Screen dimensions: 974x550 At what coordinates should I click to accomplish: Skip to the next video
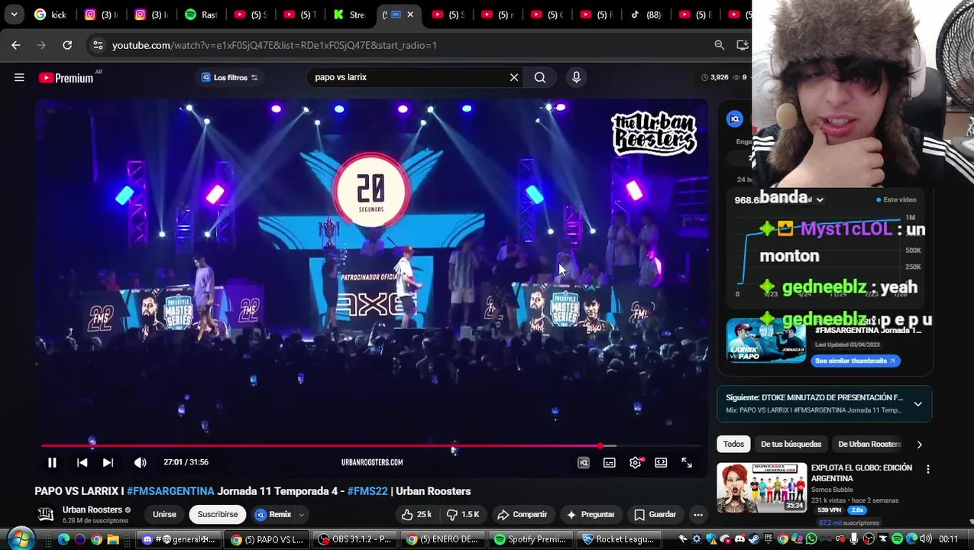108,462
